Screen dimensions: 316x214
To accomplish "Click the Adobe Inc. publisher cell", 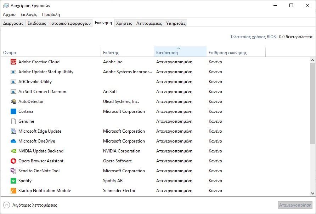I will 113,62.
